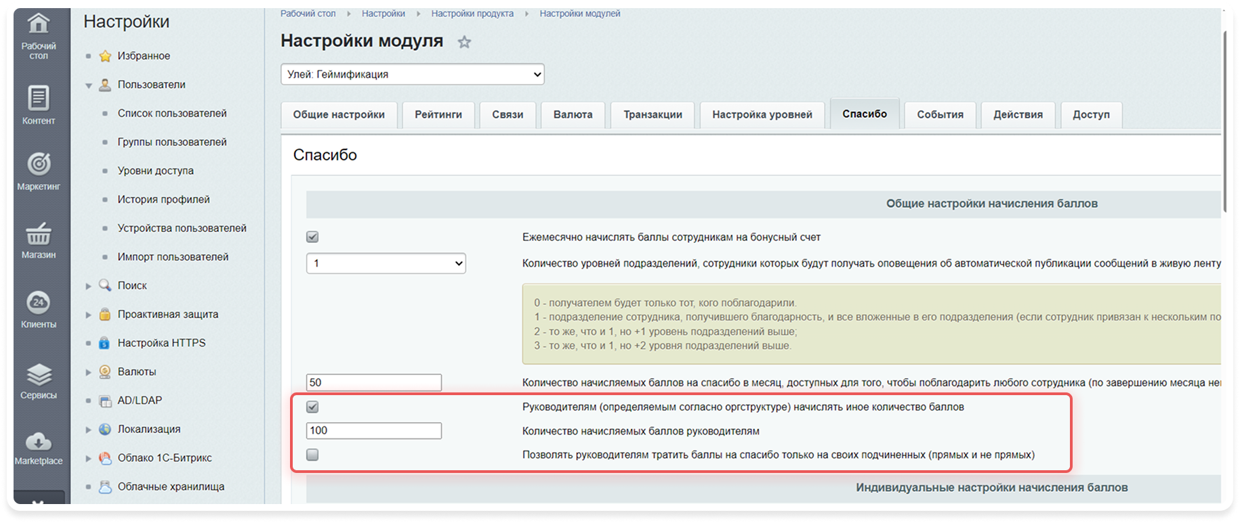This screenshot has width=1240, height=523.
Task: Add page to favorites with star icon
Action: (x=464, y=42)
